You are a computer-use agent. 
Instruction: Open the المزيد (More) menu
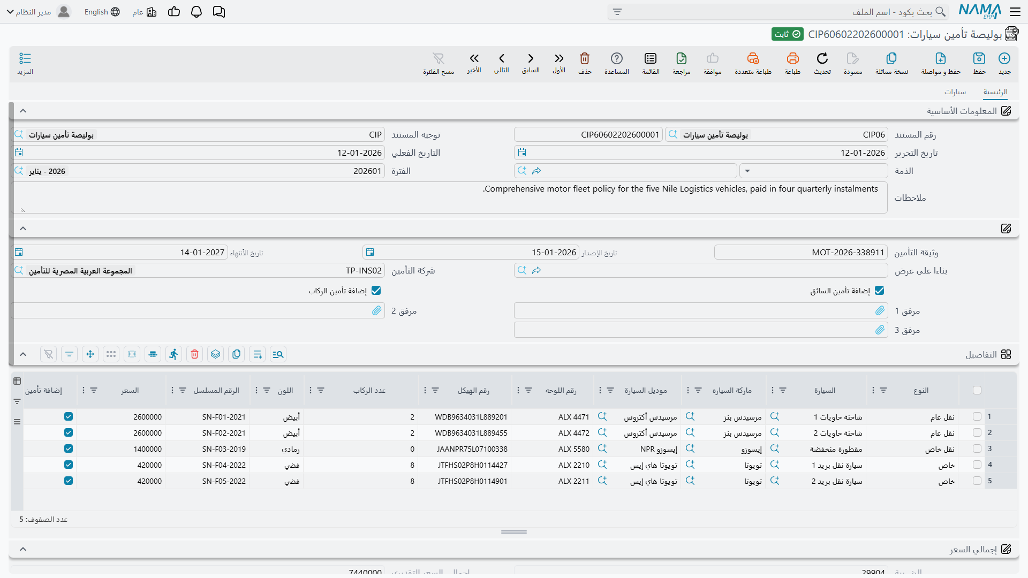click(x=25, y=63)
